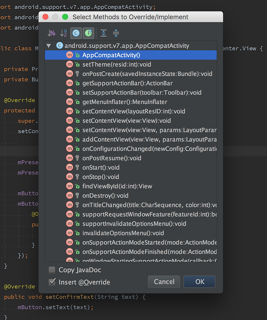Image resolution: width=267 pixels, height=320 pixels.
Task: Close the Override/Implement dialog with red button
Action: (45, 17)
